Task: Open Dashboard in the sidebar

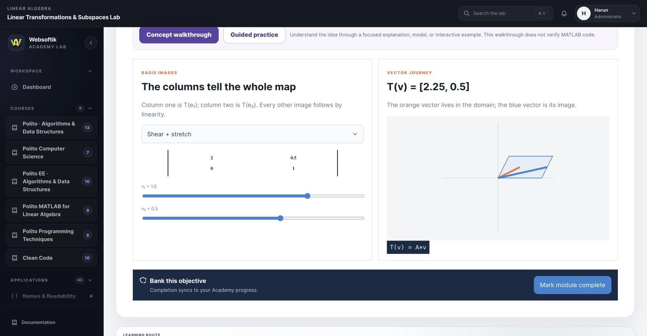Action: (x=51, y=87)
